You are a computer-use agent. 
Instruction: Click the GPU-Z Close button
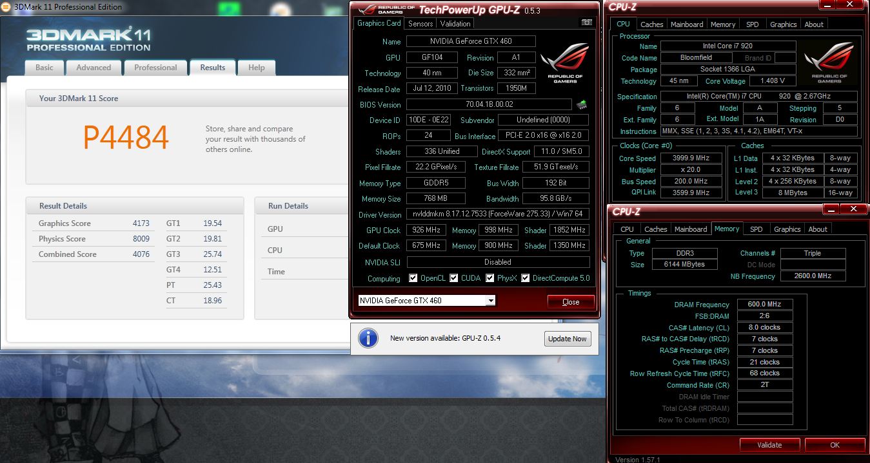pyautogui.click(x=571, y=301)
